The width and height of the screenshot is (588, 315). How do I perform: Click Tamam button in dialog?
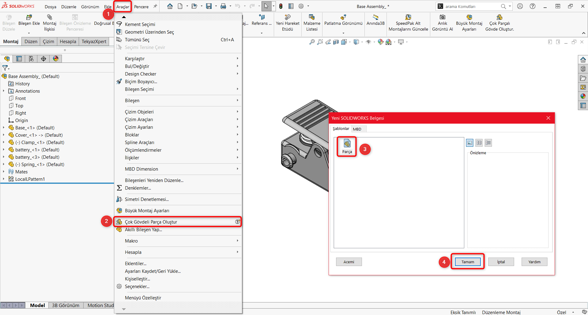[468, 262]
